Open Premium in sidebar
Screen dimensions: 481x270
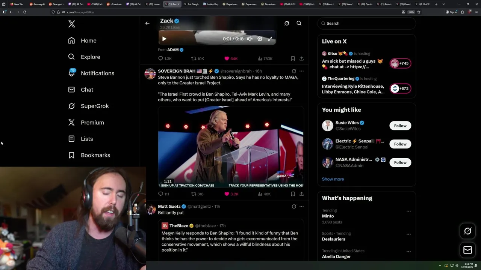(x=86, y=123)
